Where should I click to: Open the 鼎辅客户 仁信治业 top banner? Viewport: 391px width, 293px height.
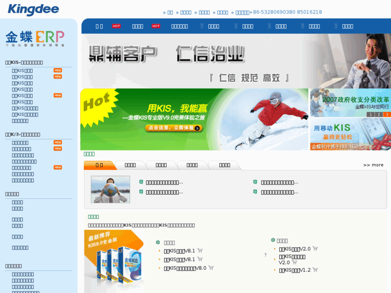(236, 61)
